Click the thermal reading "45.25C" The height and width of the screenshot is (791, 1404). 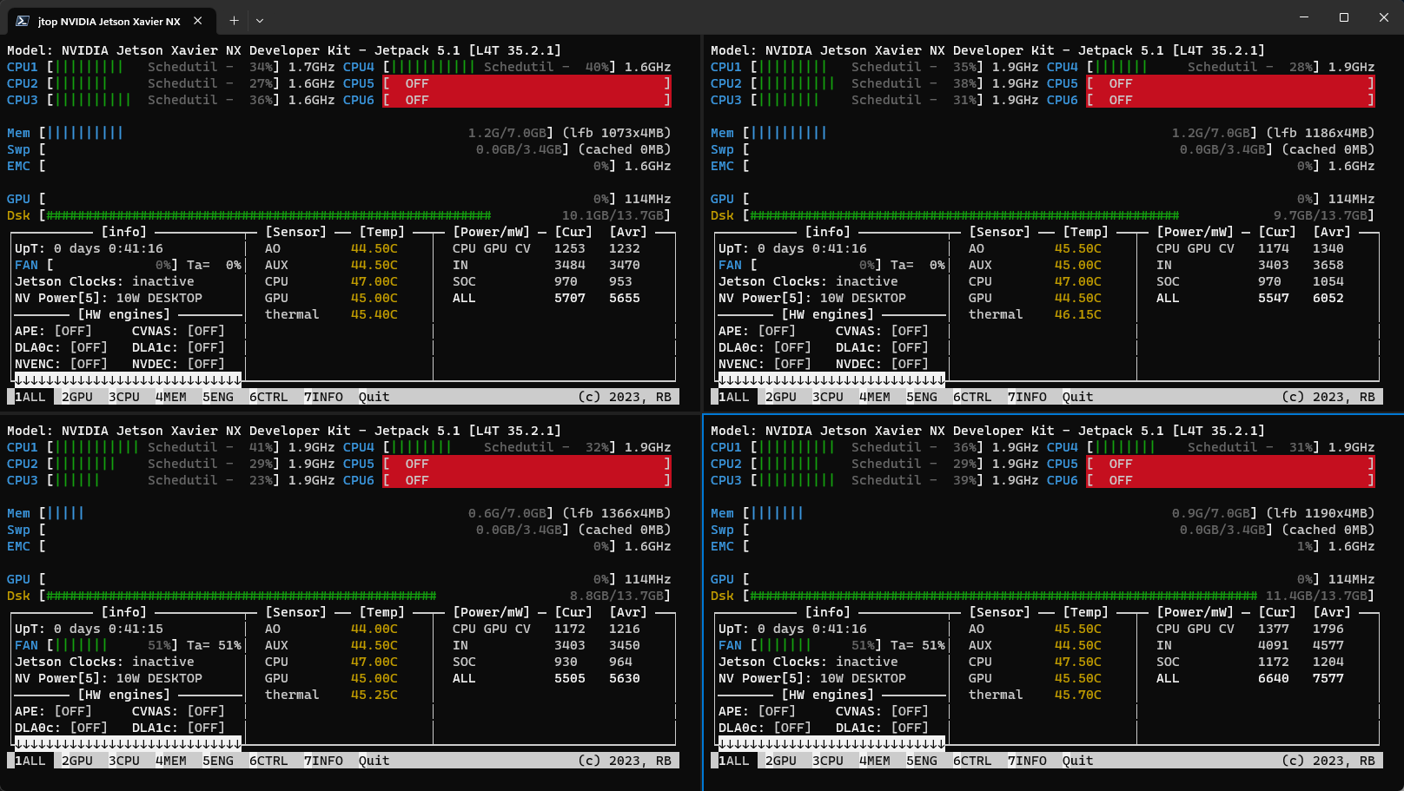point(374,695)
